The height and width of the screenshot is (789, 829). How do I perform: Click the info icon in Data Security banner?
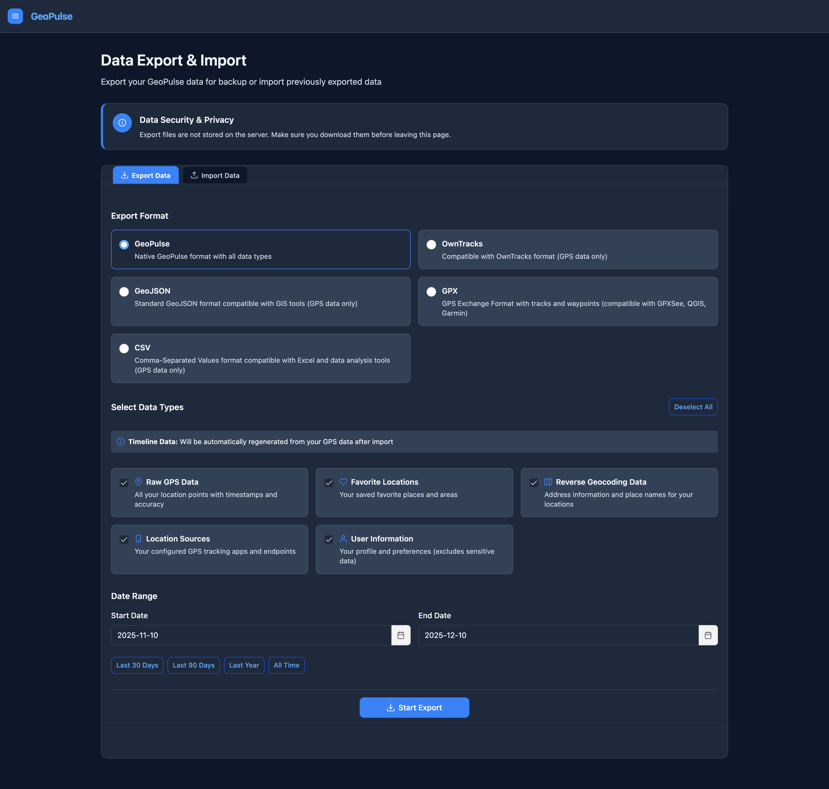(x=122, y=123)
